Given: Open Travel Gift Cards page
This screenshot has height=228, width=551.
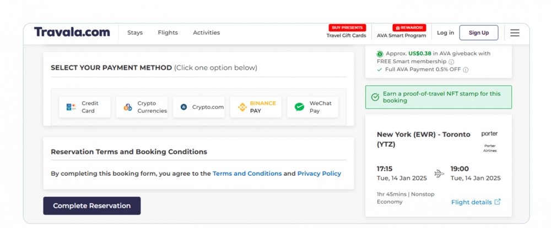Looking at the screenshot, I should pos(346,35).
